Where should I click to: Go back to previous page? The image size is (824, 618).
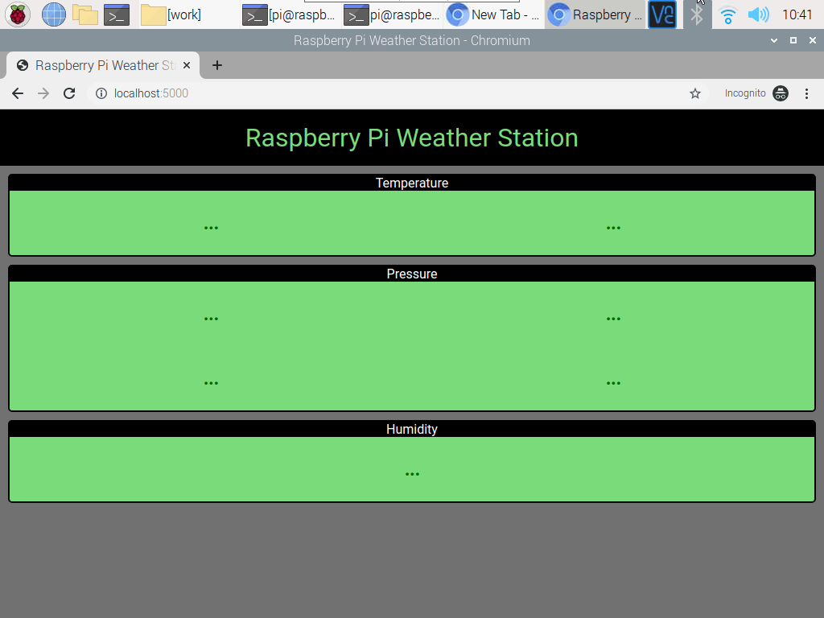coord(18,93)
